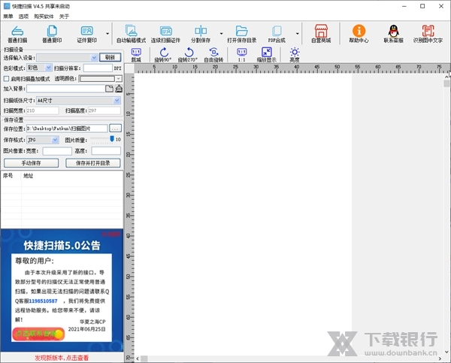
Task: Click the 刷新 refresh button
Action: point(110,57)
